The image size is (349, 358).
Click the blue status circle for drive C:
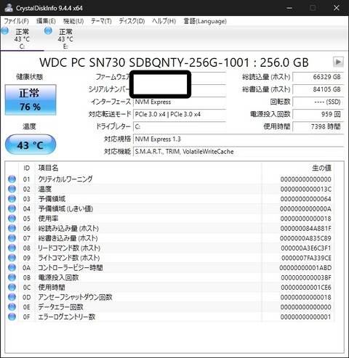tap(5, 31)
